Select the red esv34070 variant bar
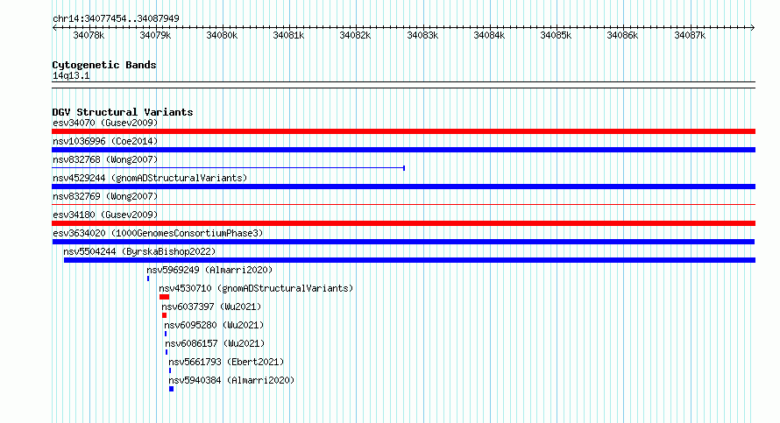The height and width of the screenshot is (423, 780). pyautogui.click(x=403, y=131)
